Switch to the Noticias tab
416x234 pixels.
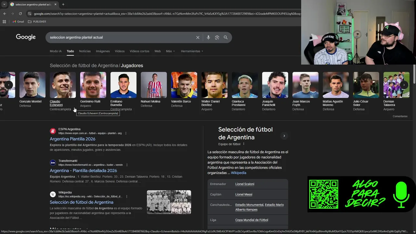pyautogui.click(x=85, y=51)
